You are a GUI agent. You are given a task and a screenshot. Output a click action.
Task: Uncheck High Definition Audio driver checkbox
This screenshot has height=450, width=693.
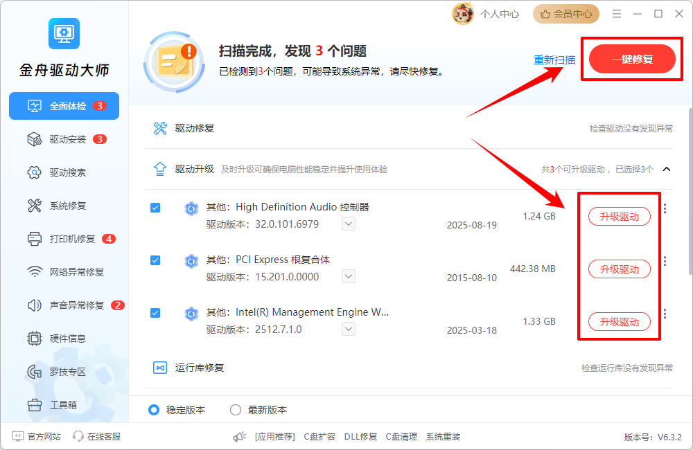[x=155, y=208]
